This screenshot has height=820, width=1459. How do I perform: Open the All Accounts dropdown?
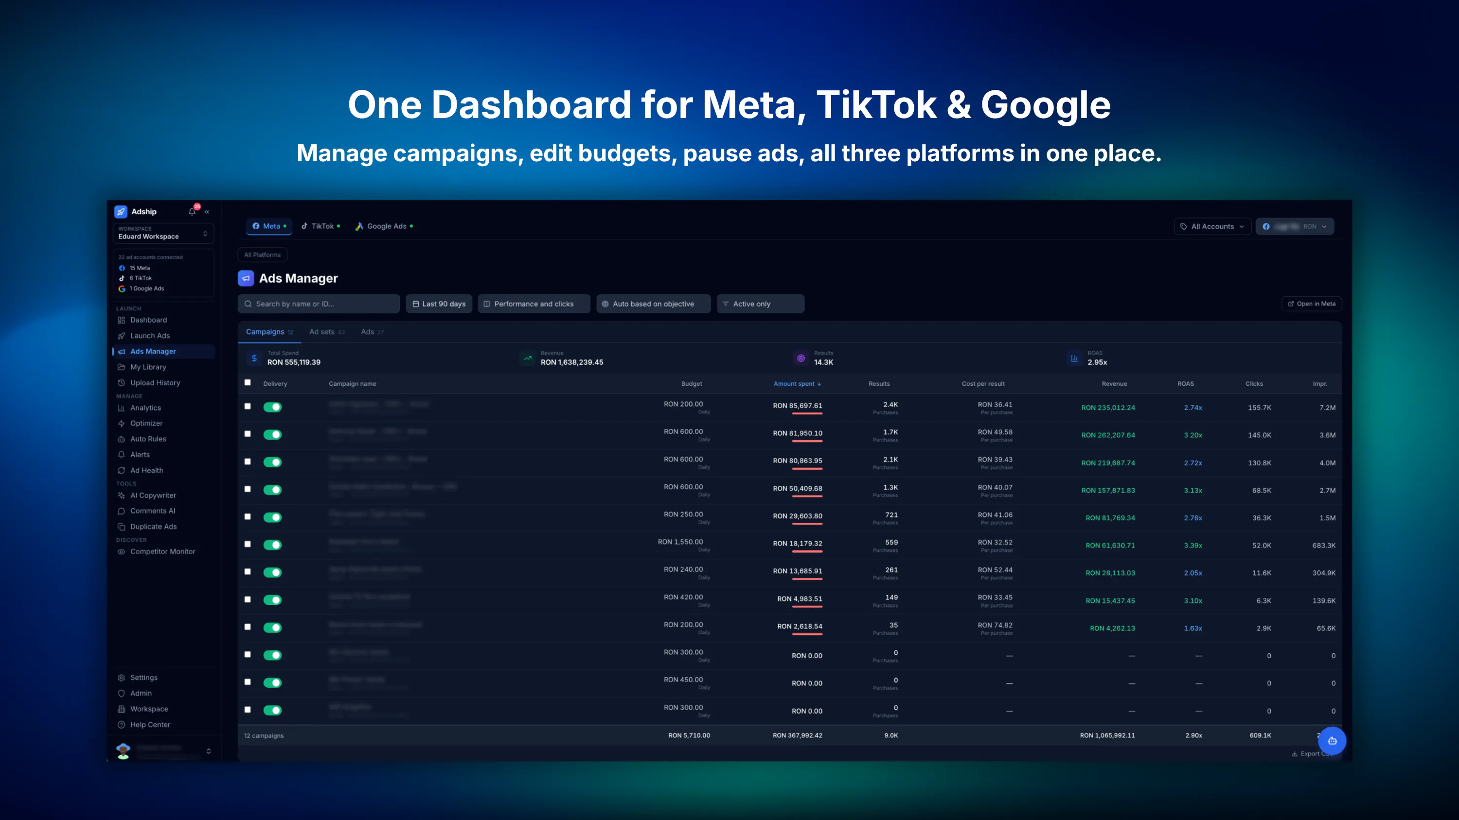(x=1212, y=226)
